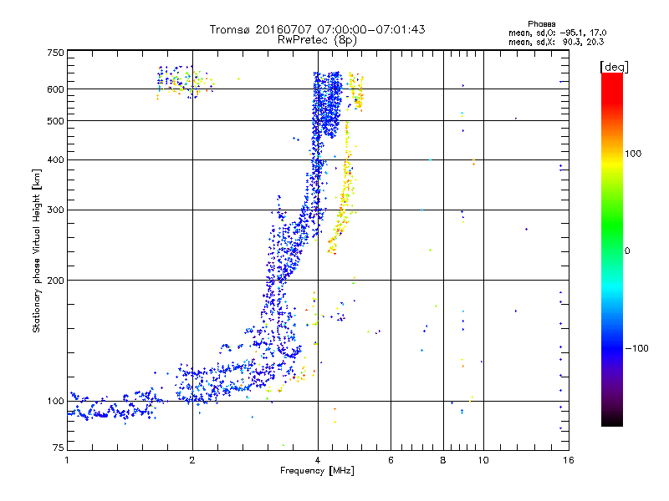The image size is (669, 501).
Task: Click the 100 label beside the colorbar
Action: (x=633, y=154)
